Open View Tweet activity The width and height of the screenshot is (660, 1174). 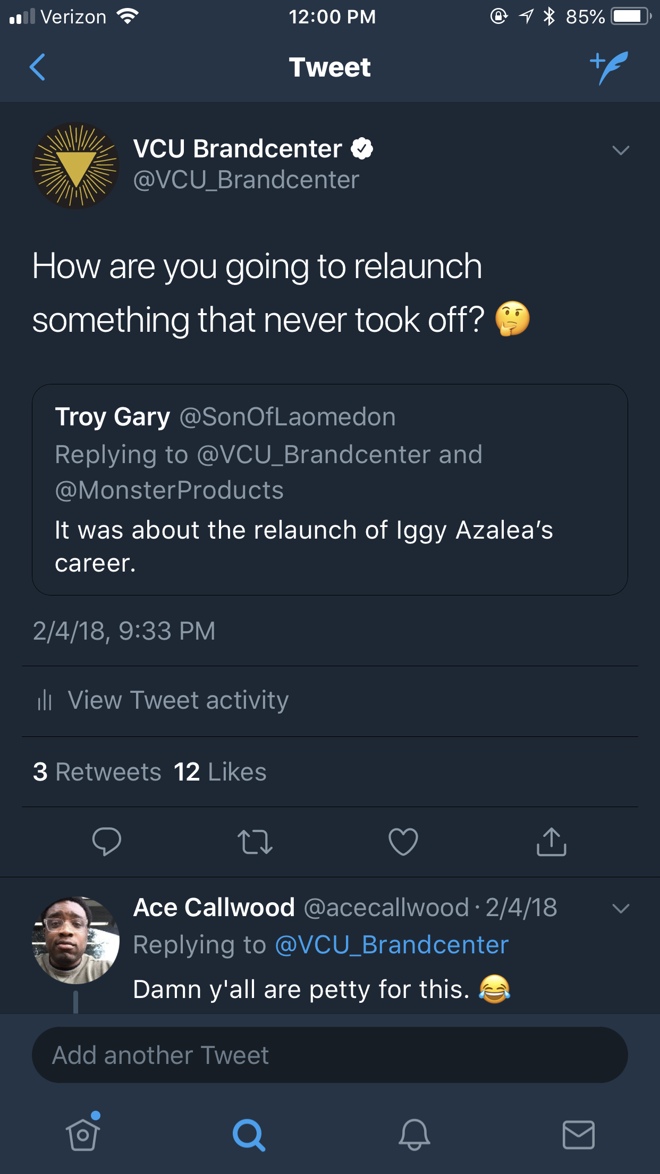[178, 700]
